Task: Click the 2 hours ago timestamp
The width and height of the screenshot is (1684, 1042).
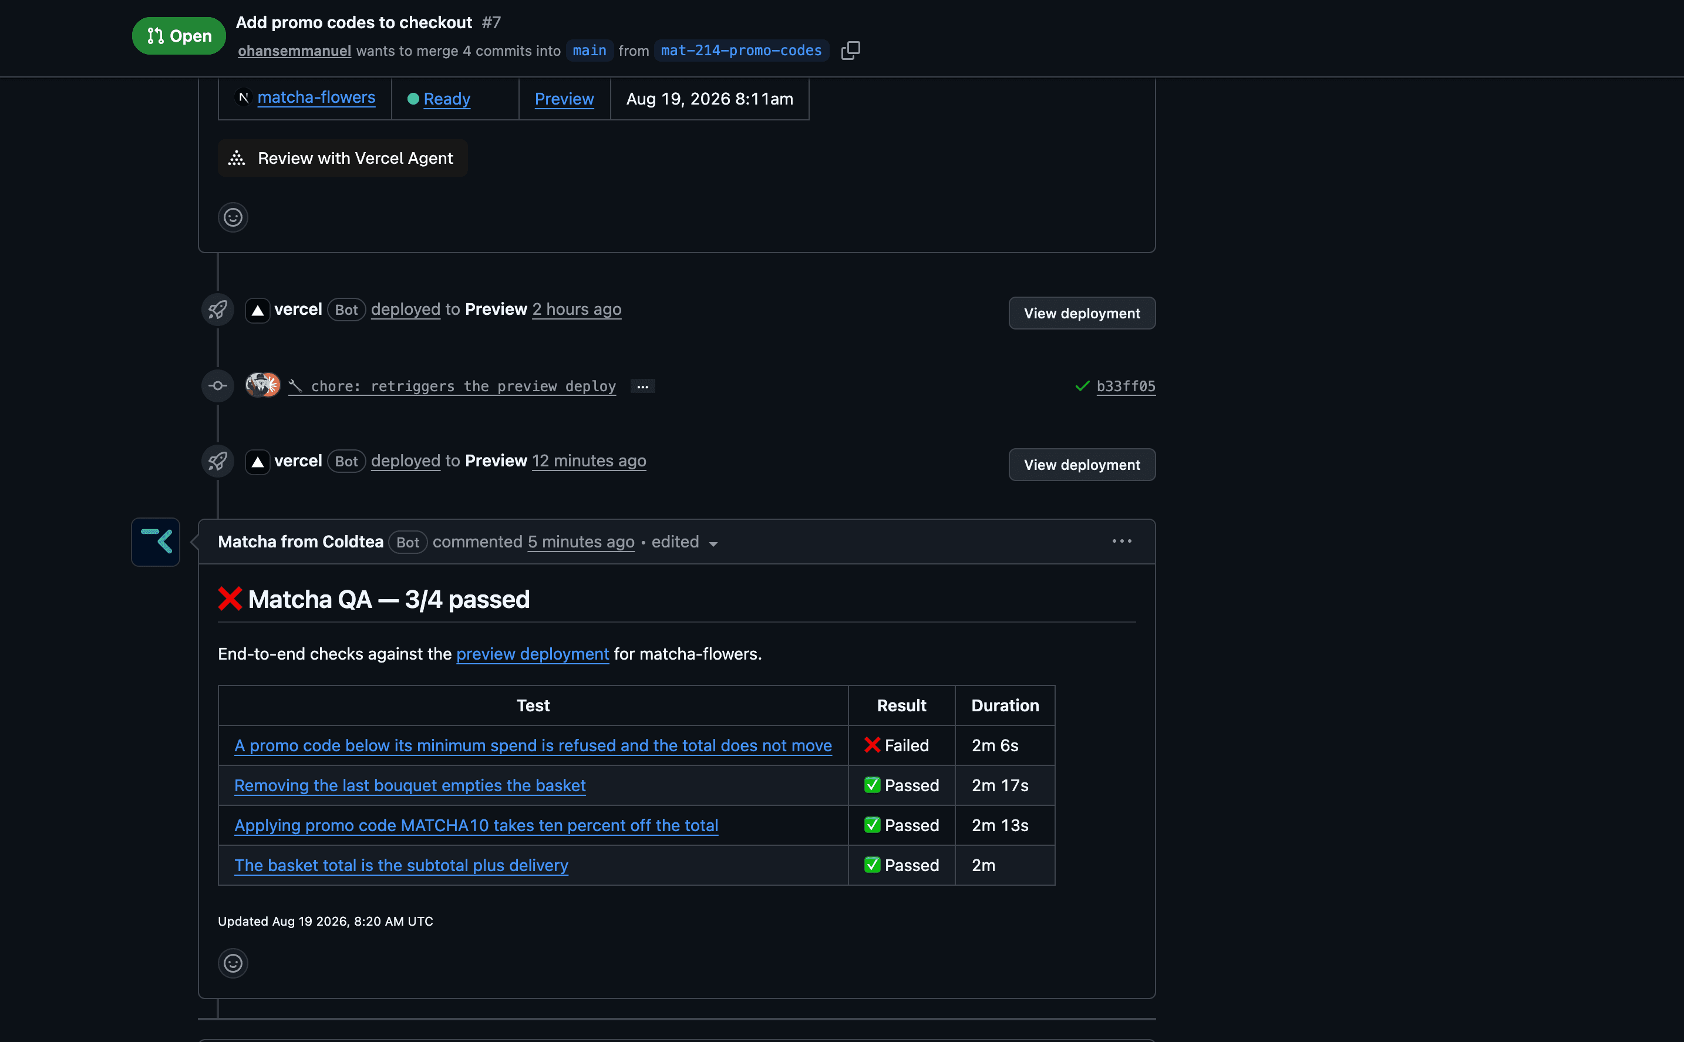Action: click(x=577, y=310)
